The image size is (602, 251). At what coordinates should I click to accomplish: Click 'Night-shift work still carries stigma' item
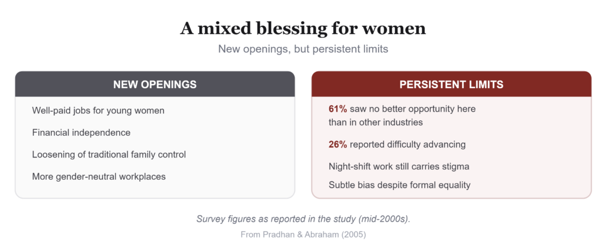tap(399, 167)
